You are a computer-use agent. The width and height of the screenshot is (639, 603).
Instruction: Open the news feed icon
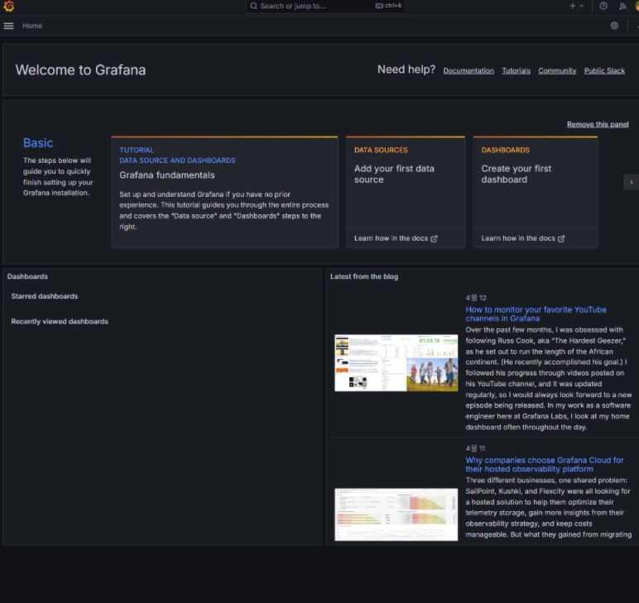[622, 6]
